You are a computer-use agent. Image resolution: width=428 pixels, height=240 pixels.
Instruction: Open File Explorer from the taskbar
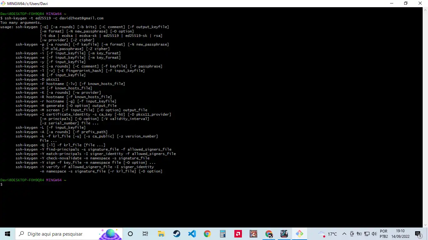coord(161,234)
